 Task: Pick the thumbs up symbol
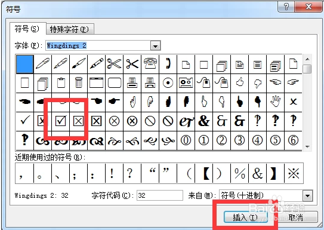coord(240,83)
